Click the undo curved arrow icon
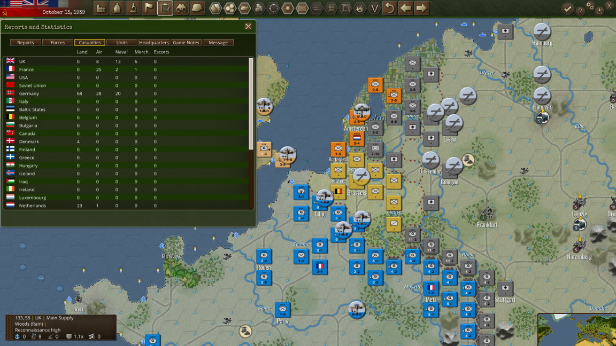 (x=390, y=8)
